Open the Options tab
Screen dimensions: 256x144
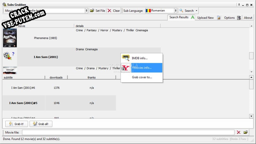coord(229,18)
